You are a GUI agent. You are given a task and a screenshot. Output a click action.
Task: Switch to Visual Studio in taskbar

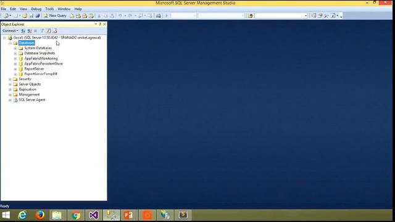tap(94, 215)
